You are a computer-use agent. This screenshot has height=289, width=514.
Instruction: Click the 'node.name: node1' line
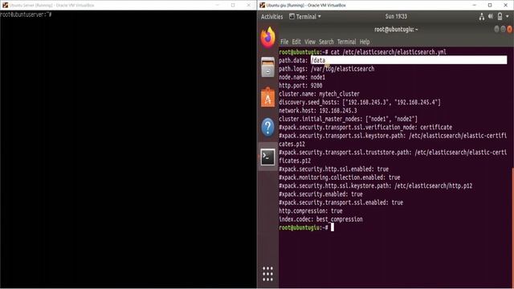302,77
